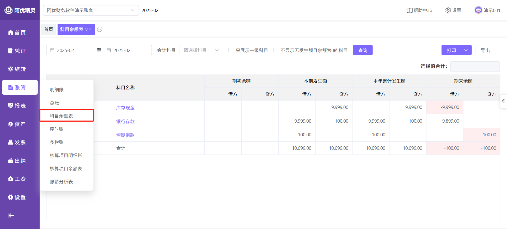This screenshot has height=229, width=507.
Task: Enable 只展示一级科目 checkbox
Action: [x=231, y=50]
